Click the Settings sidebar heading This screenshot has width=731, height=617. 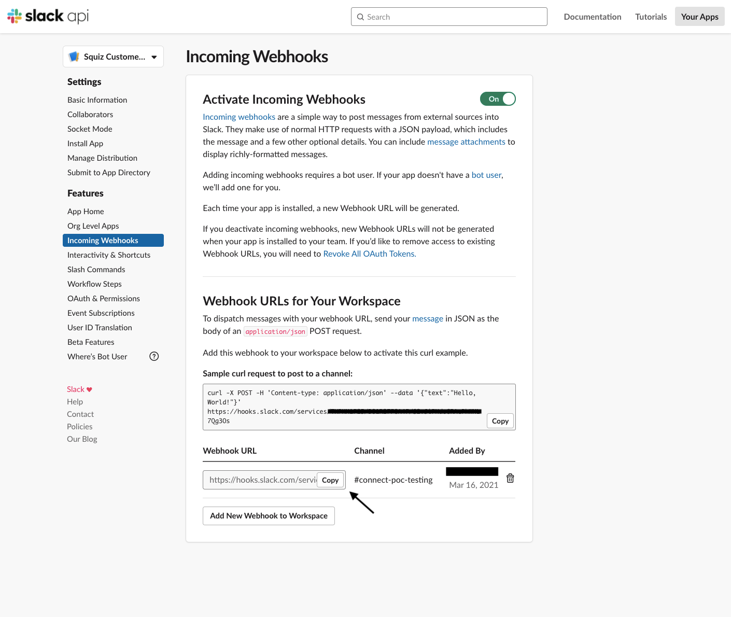click(84, 82)
